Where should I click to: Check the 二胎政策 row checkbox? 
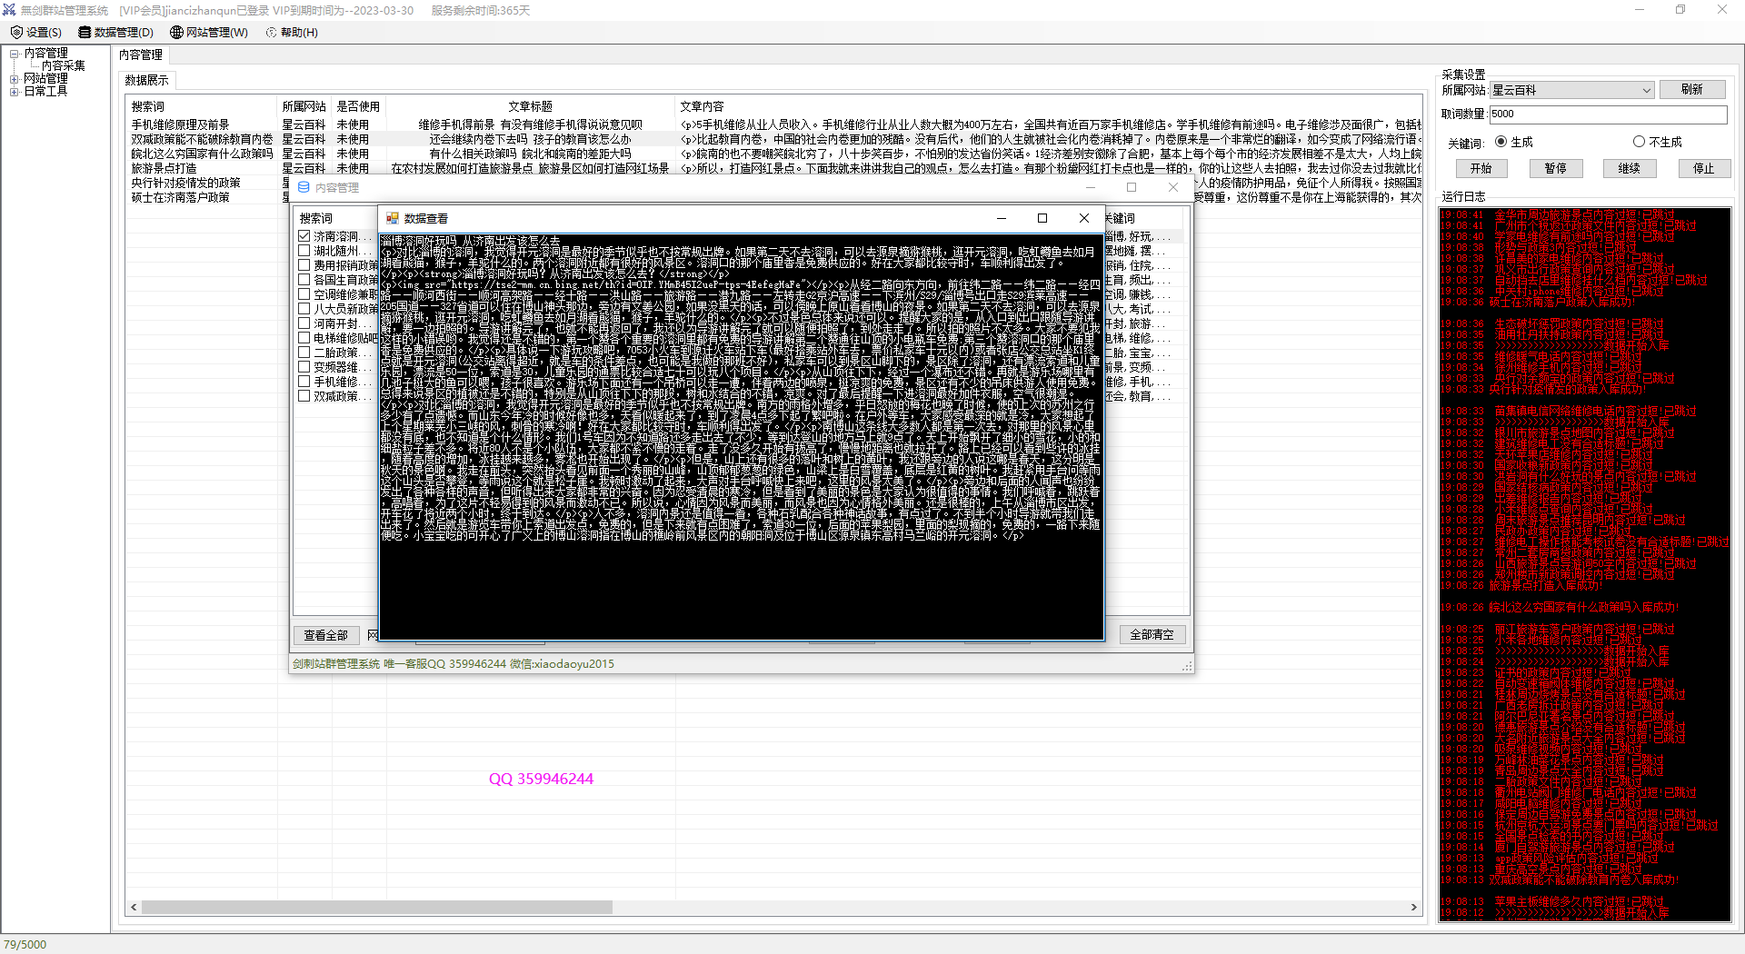[x=304, y=353]
